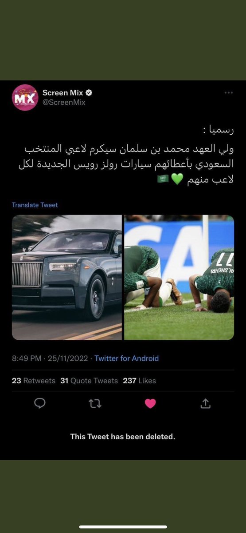Tap the retweet arrows icon
This screenshot has width=246, height=533.
point(95,403)
